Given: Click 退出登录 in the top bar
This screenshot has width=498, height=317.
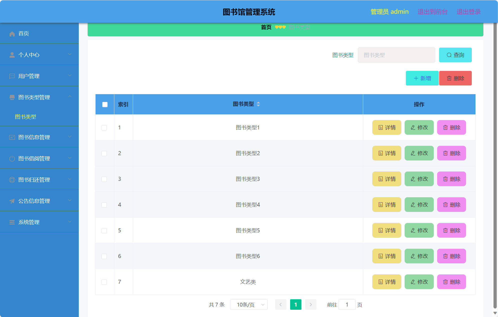Looking at the screenshot, I should [468, 11].
